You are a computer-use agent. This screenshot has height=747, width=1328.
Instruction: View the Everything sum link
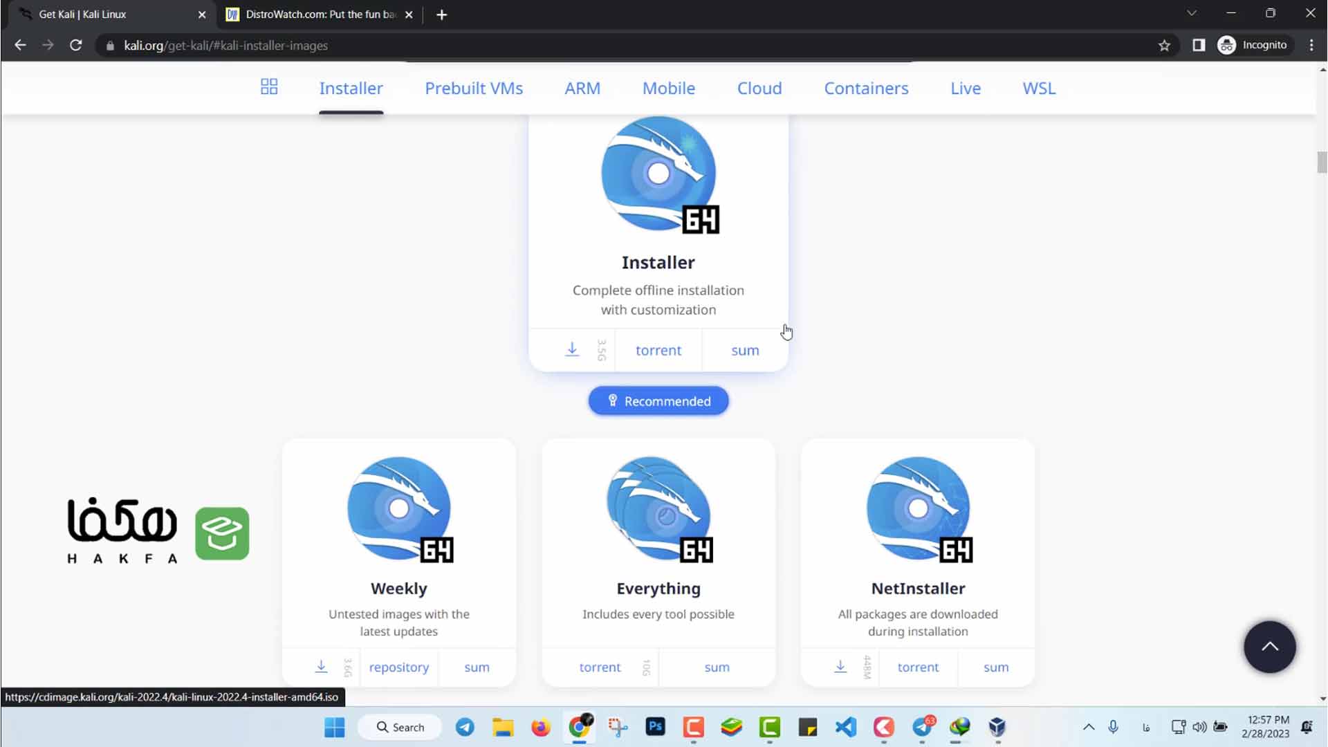point(717,667)
